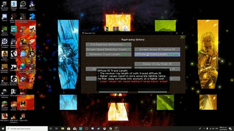Open the Mail app on the taskbar
This screenshot has height=131, width=234.
point(75,128)
